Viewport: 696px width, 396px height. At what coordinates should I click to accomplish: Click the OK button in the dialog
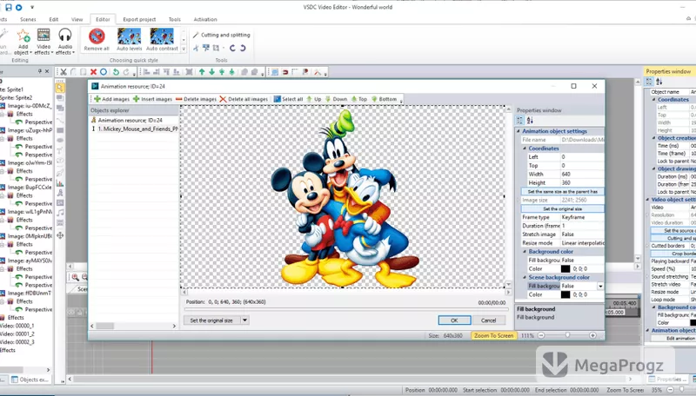point(454,320)
